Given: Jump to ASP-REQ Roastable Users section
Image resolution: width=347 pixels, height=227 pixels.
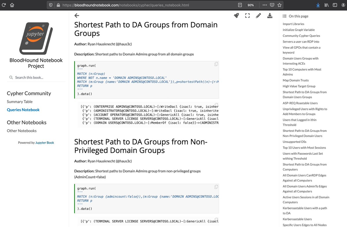Looking at the screenshot, I should click(300, 103).
